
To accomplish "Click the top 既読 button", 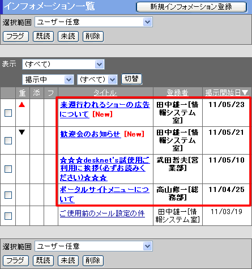I will click(43, 36).
